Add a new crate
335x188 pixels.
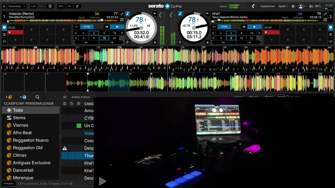(9, 97)
